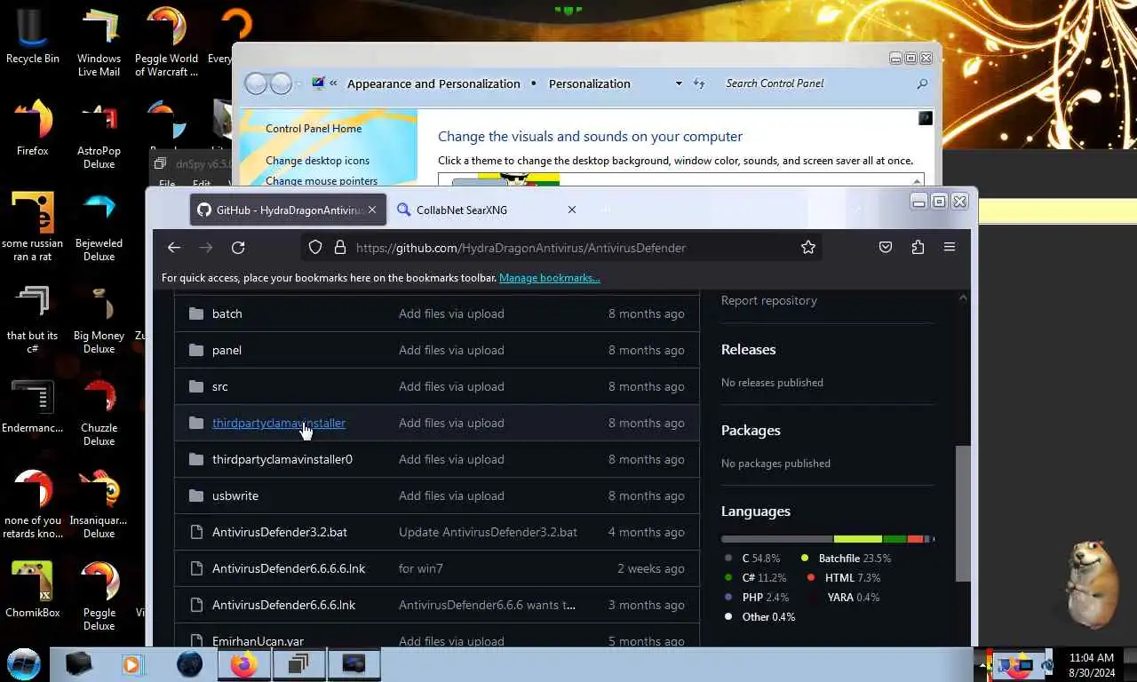Open the Packages heading link

click(x=751, y=430)
